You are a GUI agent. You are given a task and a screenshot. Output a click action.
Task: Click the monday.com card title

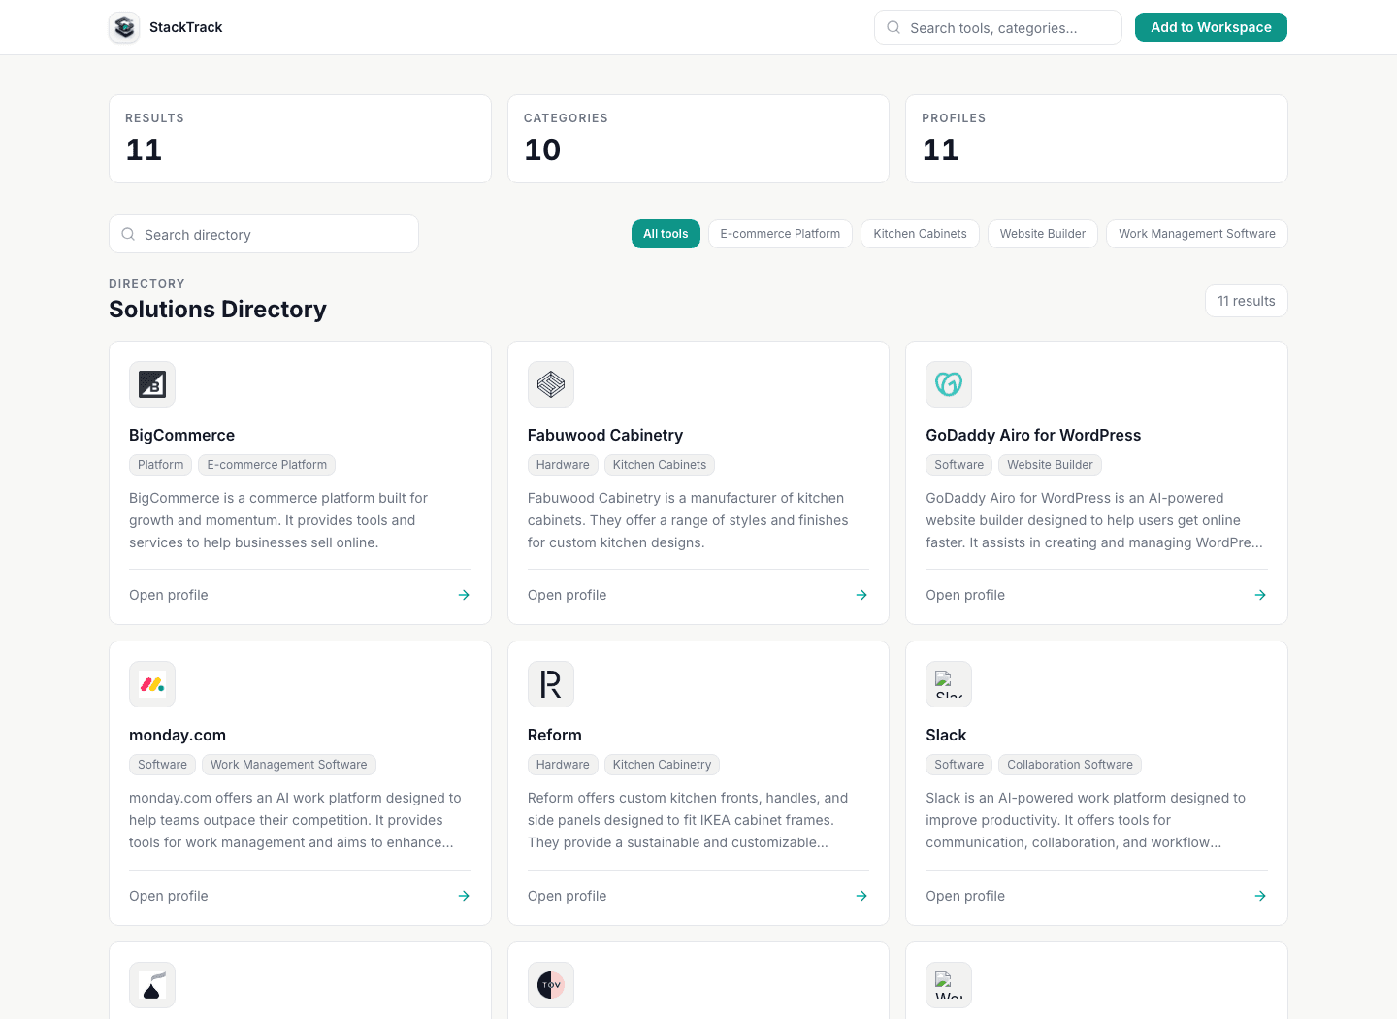[x=178, y=735]
